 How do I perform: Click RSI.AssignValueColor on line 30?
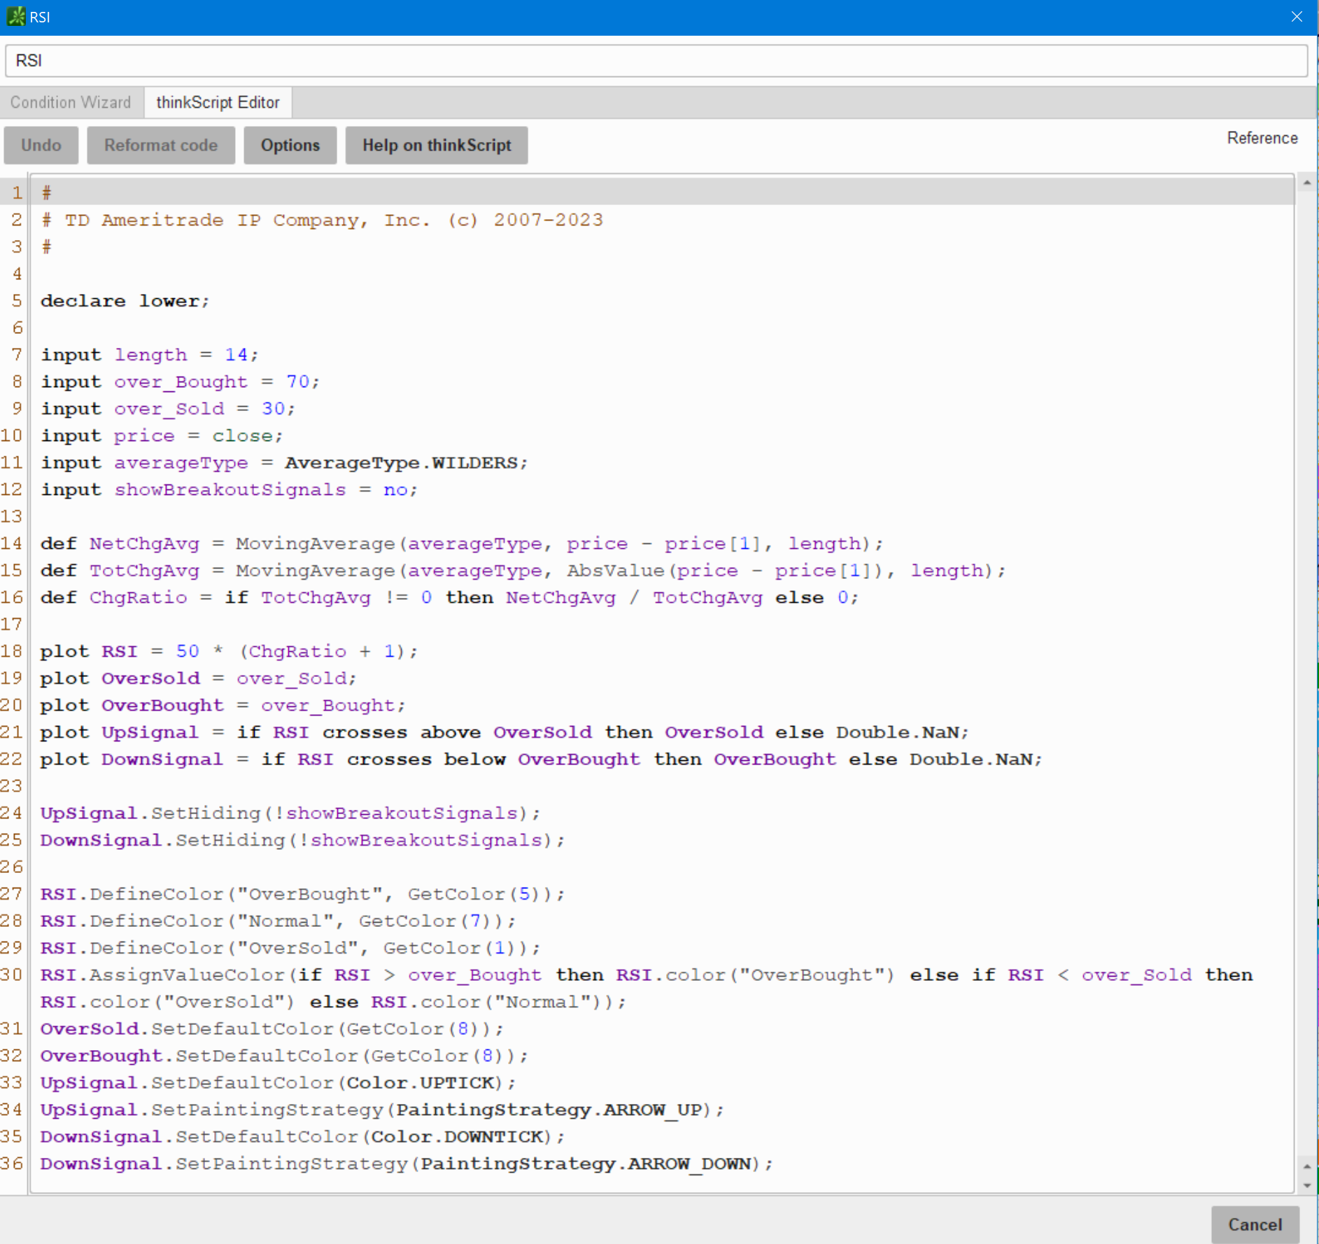(x=162, y=974)
